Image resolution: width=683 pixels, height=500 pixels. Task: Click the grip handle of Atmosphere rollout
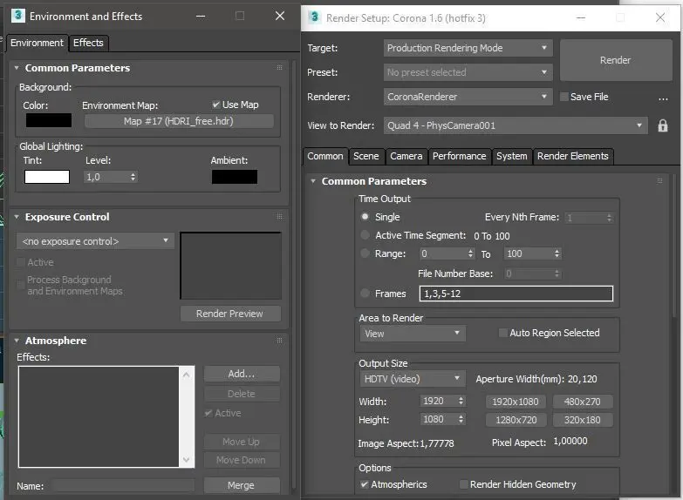click(x=280, y=340)
